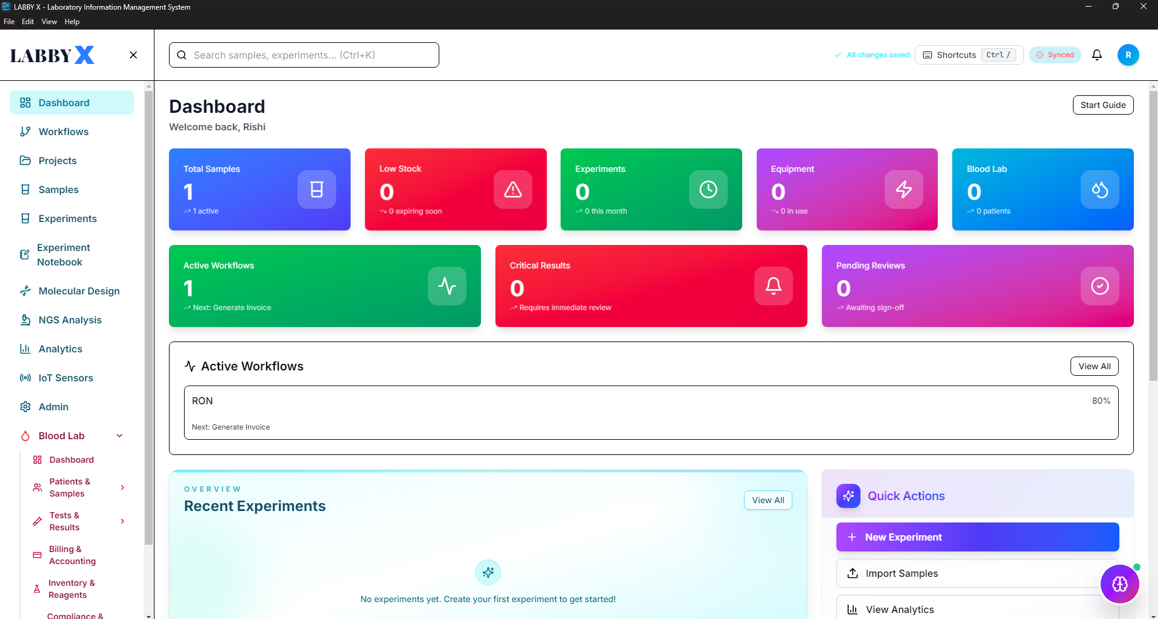Image resolution: width=1158 pixels, height=619 pixels.
Task: Click the notification bell icon
Action: (1097, 55)
